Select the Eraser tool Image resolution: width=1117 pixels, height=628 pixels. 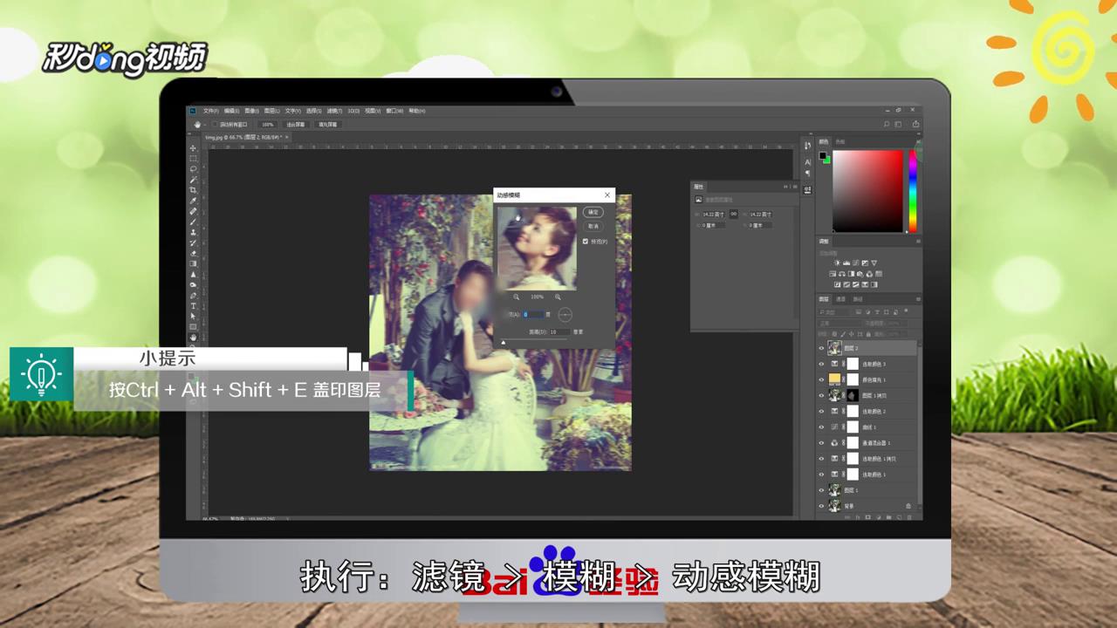coord(194,253)
